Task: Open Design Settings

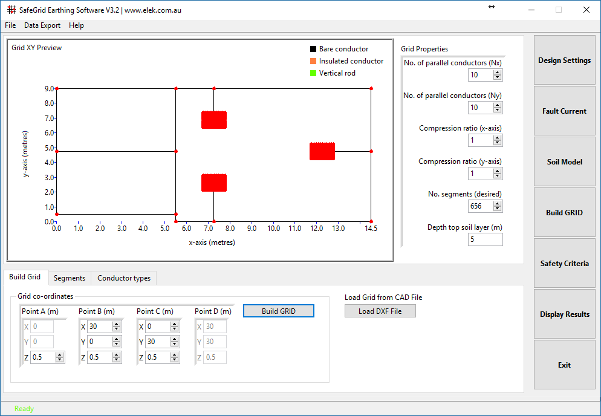Action: coord(564,59)
